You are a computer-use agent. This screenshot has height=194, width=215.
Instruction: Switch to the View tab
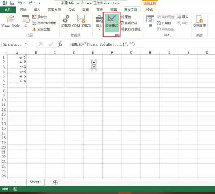tap(114, 10)
